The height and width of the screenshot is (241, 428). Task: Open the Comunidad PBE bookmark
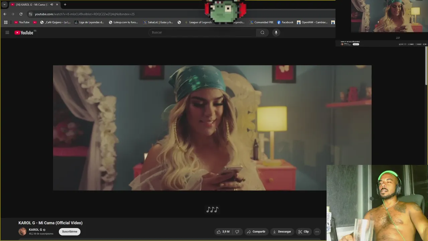(261, 22)
